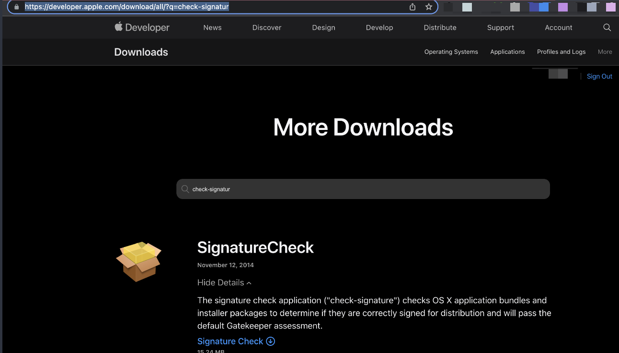
Task: Download via the Signature Check link
Action: pyautogui.click(x=230, y=341)
